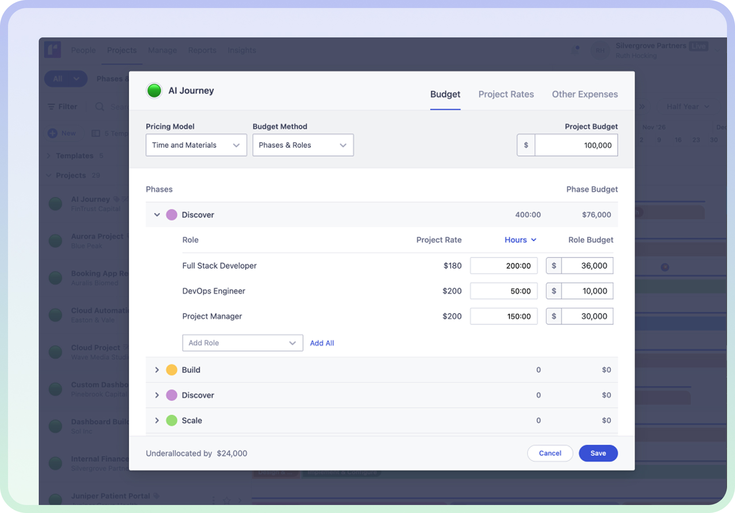This screenshot has height=513, width=735.
Task: Click the Add All link
Action: pos(322,343)
